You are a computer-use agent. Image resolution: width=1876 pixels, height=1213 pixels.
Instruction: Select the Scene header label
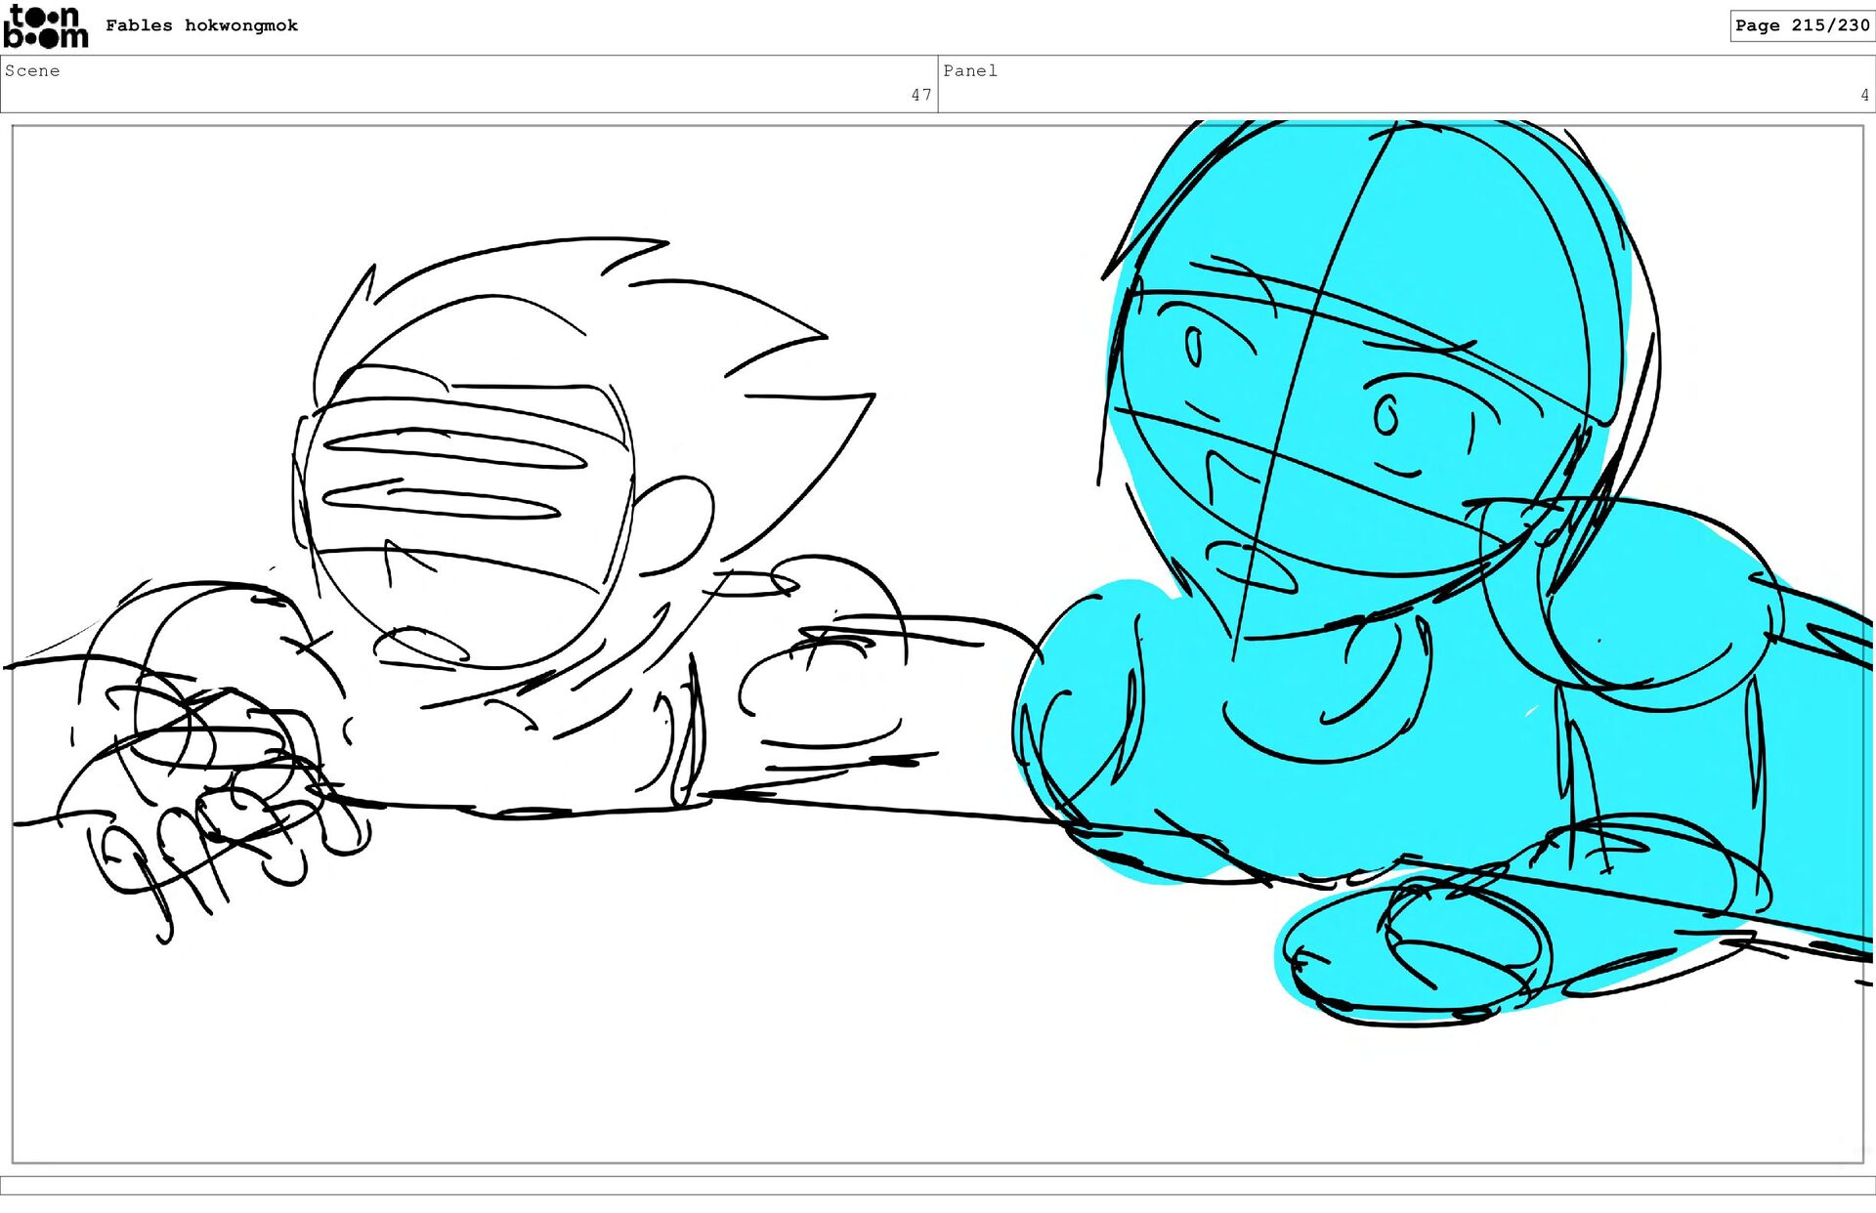[x=32, y=70]
